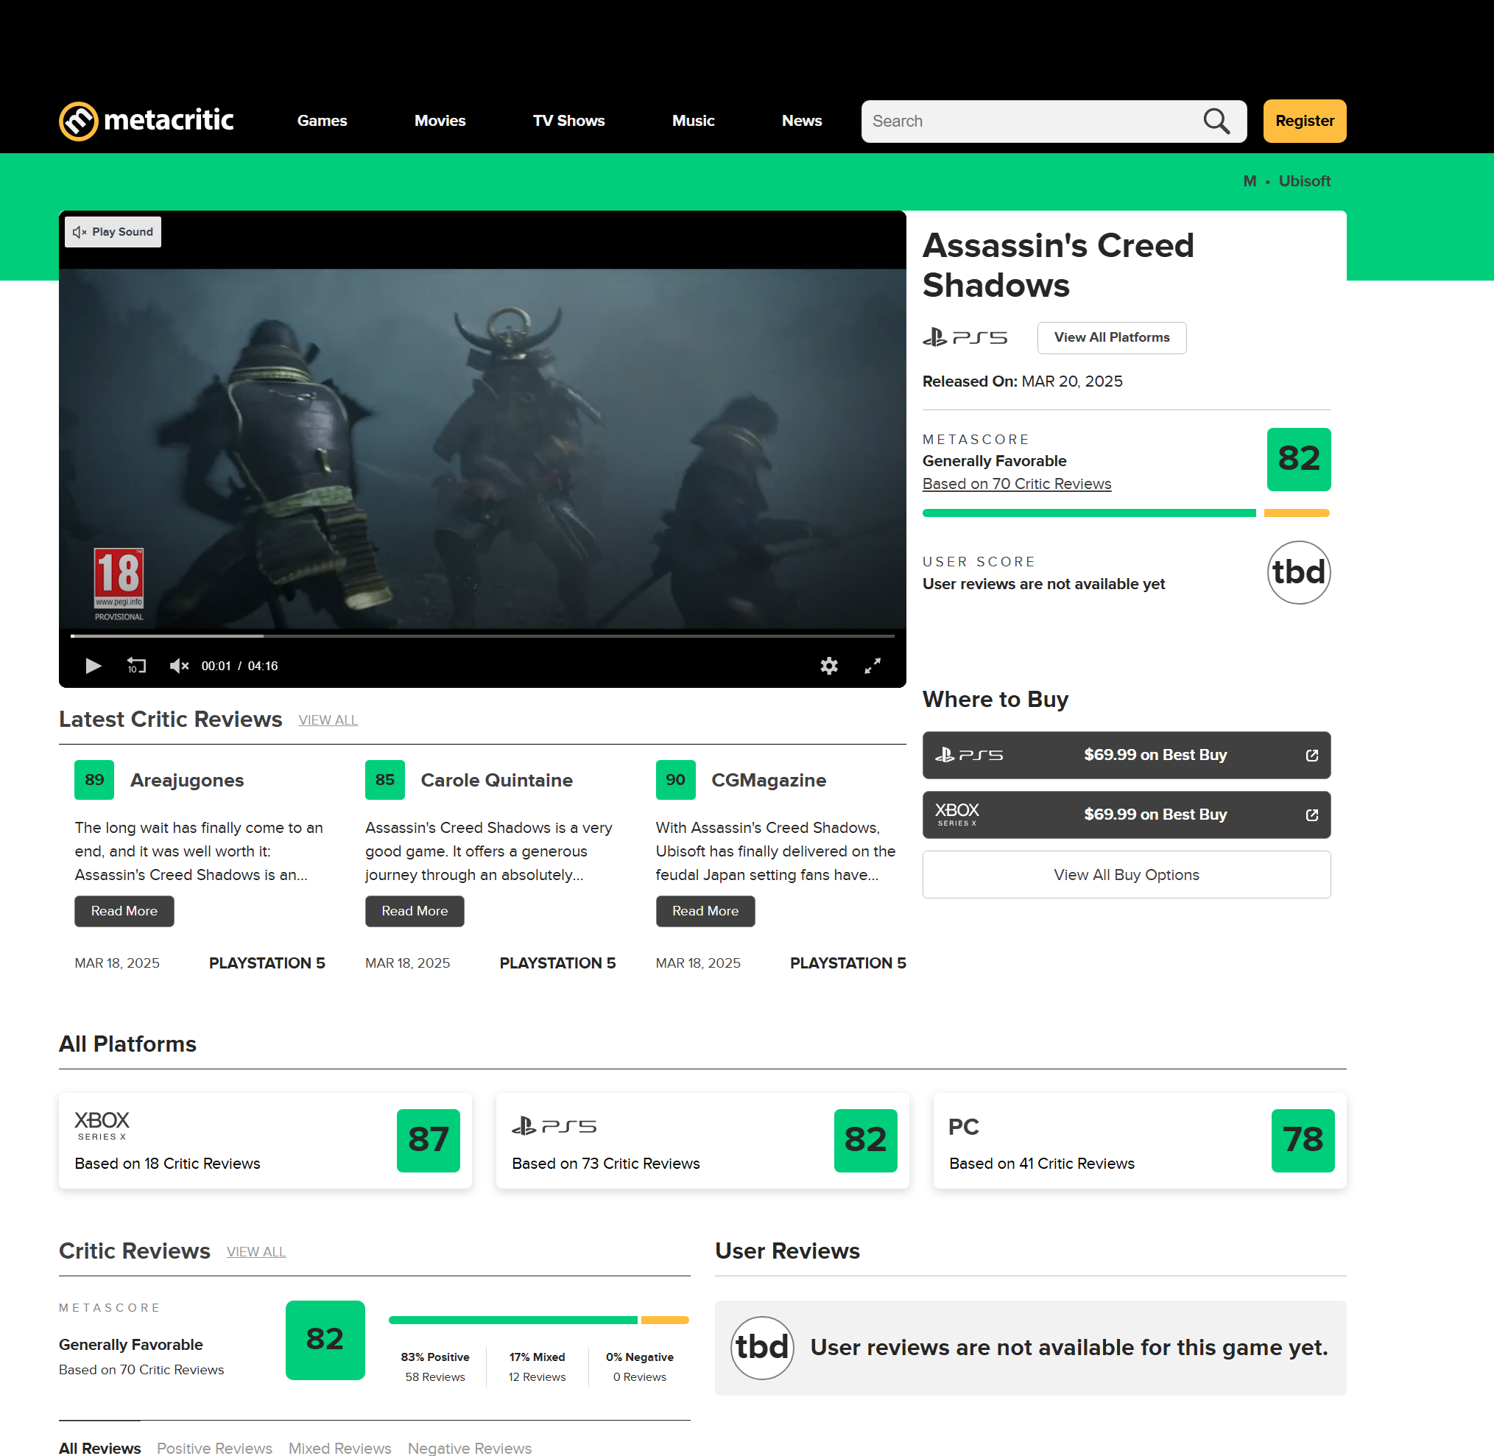Viewport: 1494px width, 1456px height.
Task: Select the All Reviews tab
Action: pos(99,1448)
